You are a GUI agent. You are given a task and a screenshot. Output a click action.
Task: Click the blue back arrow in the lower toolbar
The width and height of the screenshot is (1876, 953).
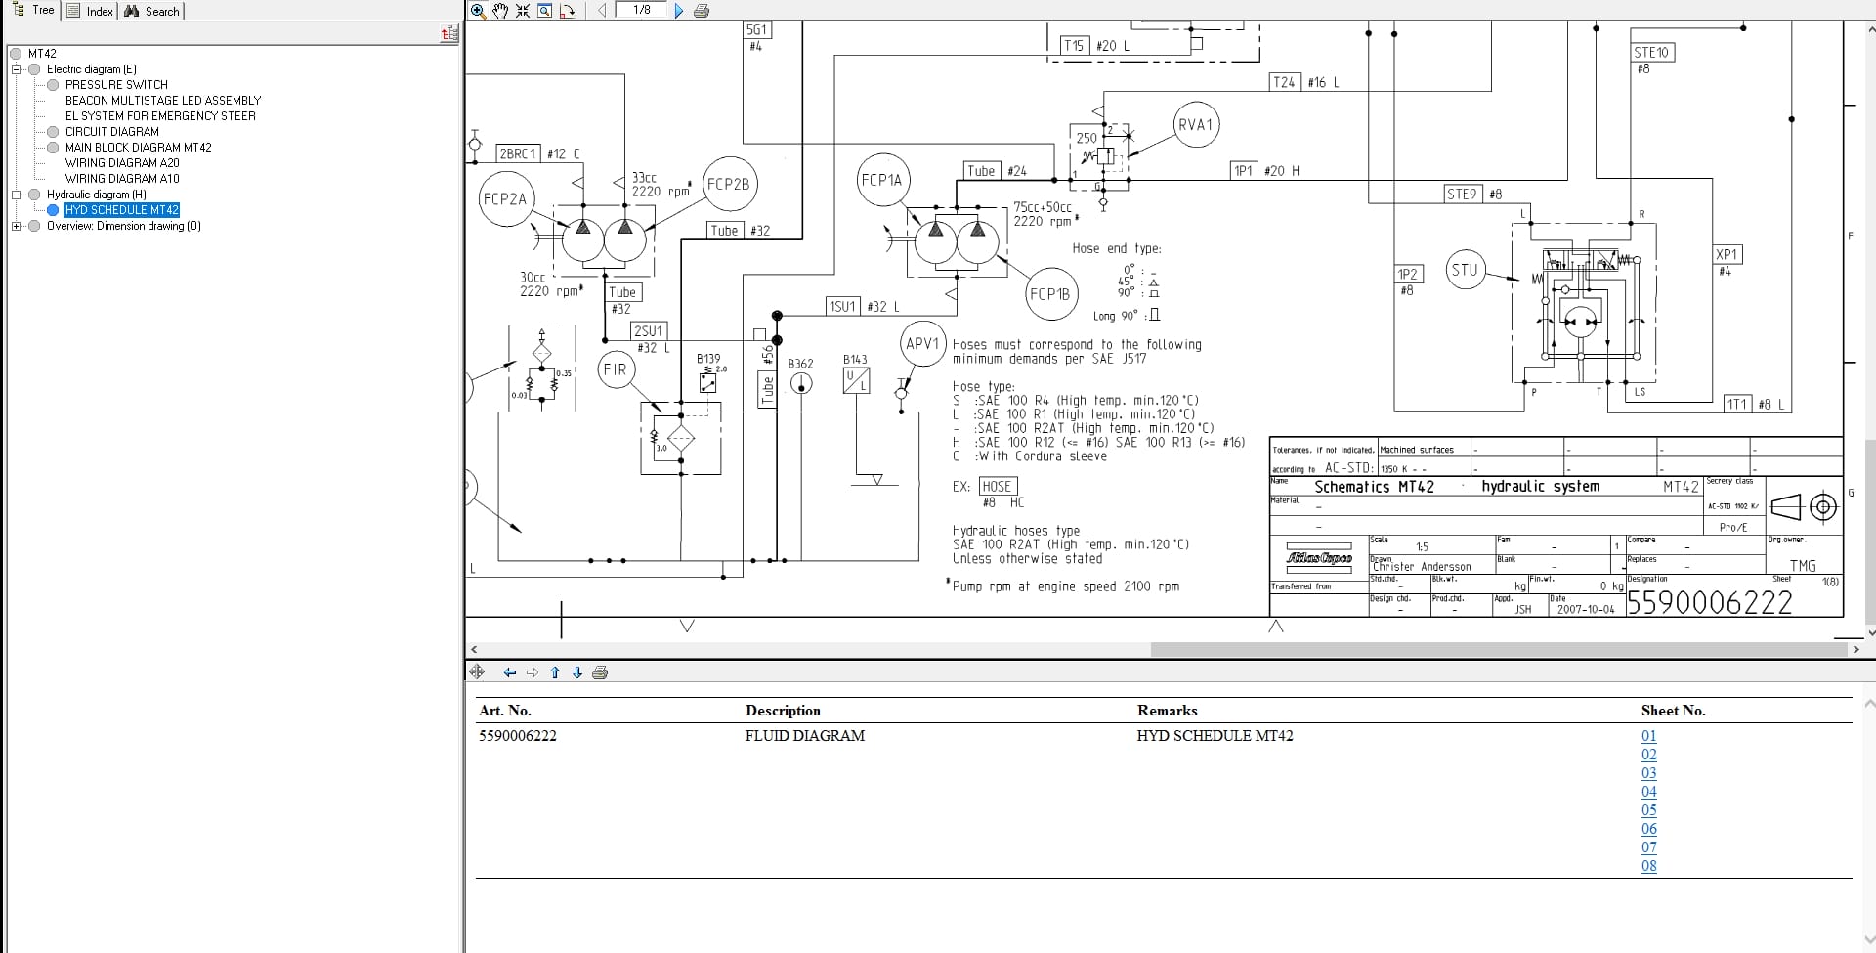509,672
